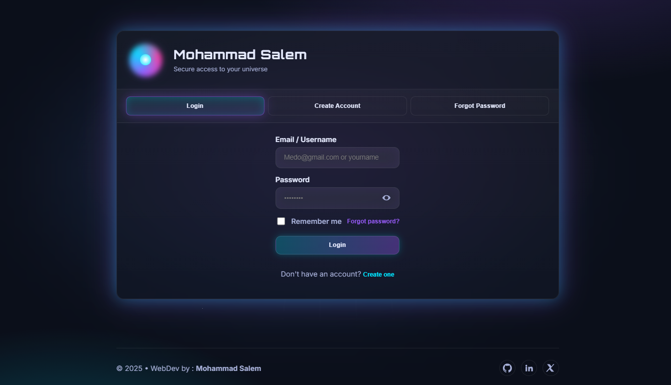
Task: Submit with the gradient Login button
Action: 337,245
